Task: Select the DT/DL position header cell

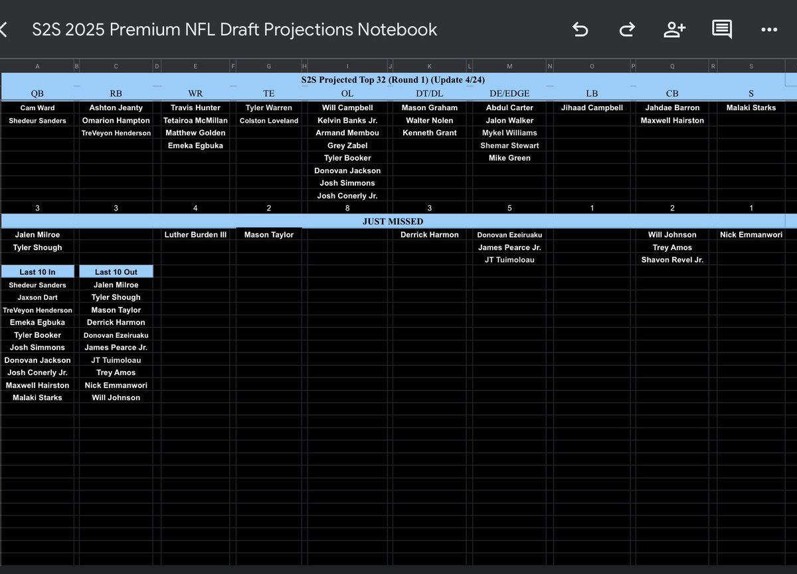Action: tap(430, 94)
